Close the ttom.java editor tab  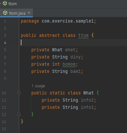pos(29,13)
